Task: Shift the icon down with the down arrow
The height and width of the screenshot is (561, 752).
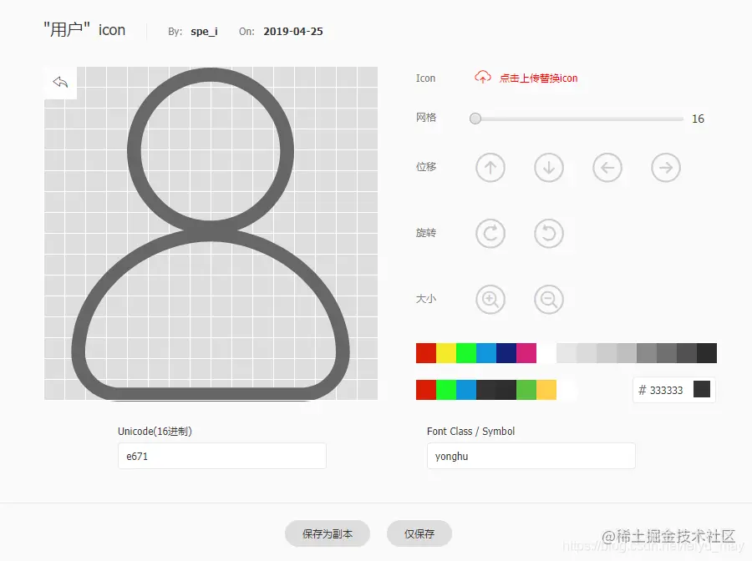Action: [549, 168]
